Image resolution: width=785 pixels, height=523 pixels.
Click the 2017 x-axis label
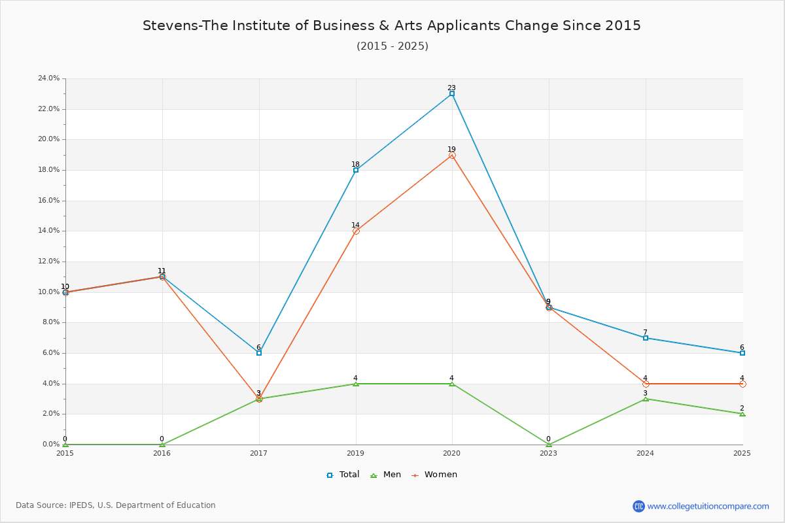pos(259,452)
